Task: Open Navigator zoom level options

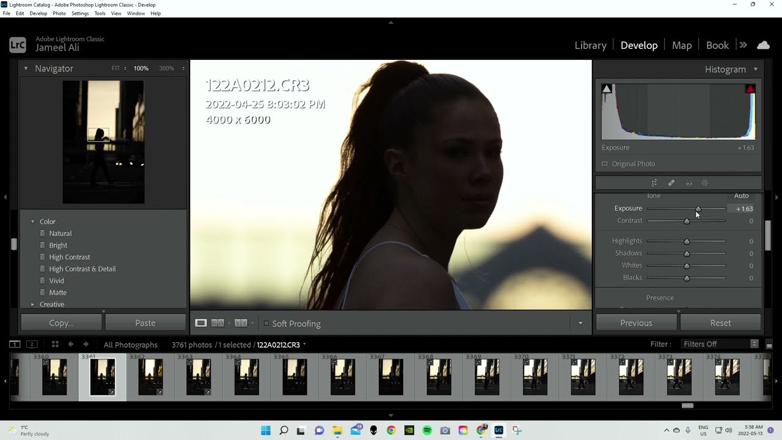Action: pyautogui.click(x=183, y=68)
